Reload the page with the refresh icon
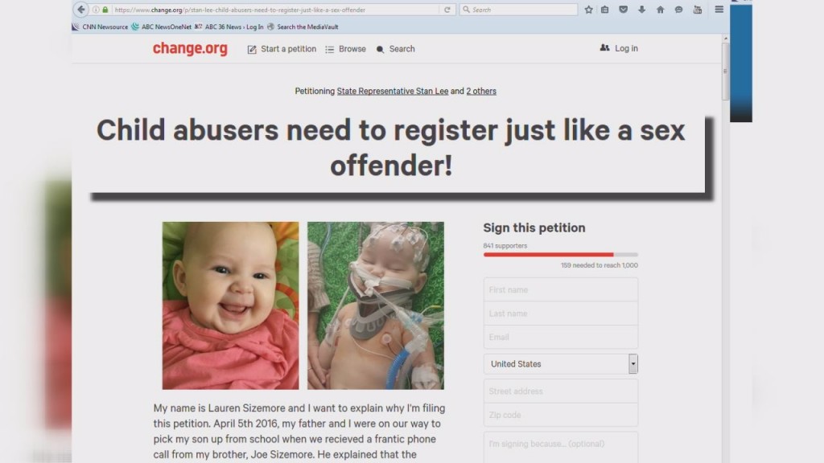This screenshot has height=463, width=824. (447, 10)
